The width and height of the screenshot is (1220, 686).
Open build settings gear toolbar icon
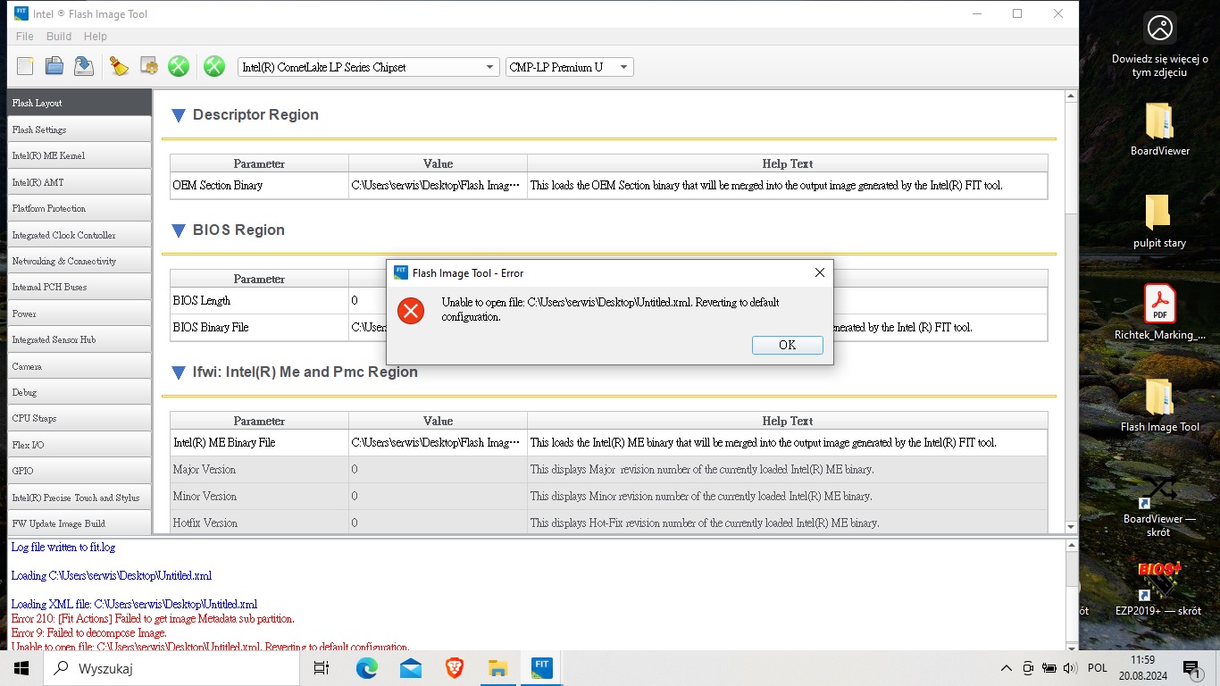[x=148, y=66]
